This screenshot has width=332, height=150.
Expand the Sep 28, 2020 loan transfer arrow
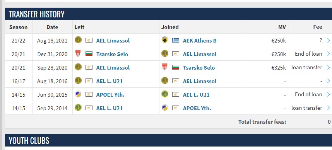coord(329,67)
